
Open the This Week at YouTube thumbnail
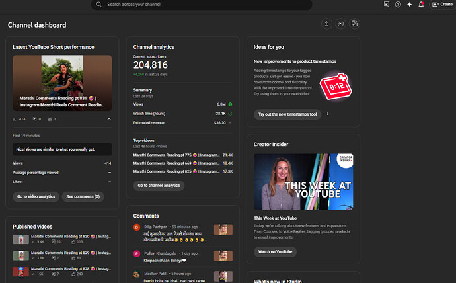click(x=303, y=181)
